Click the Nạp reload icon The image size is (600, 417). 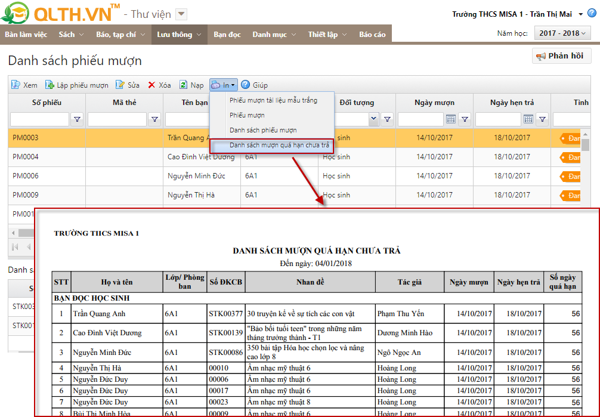(184, 85)
